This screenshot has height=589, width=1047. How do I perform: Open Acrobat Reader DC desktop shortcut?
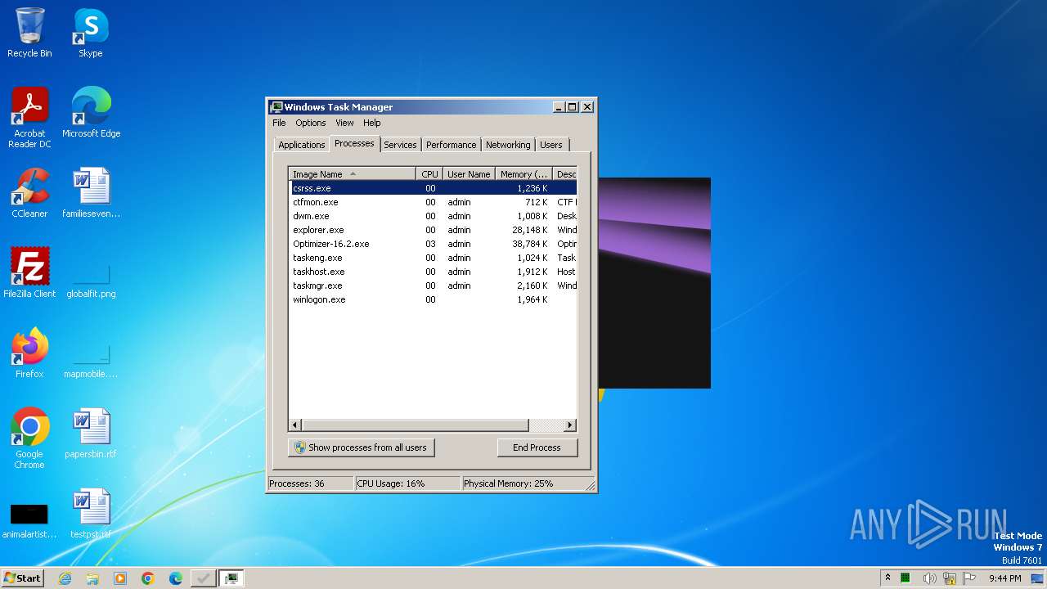pos(29,118)
